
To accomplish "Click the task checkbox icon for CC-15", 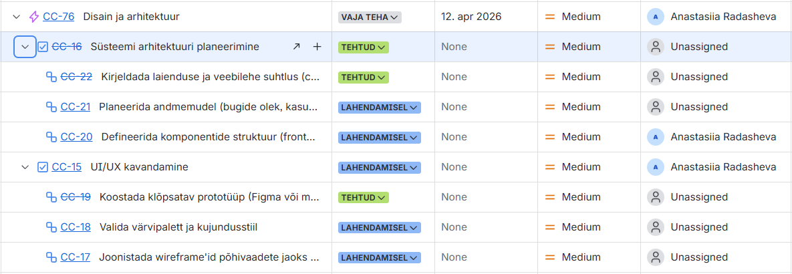I will tap(43, 167).
